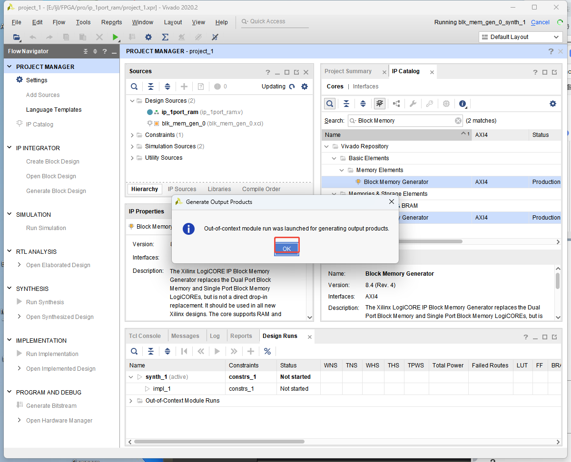The width and height of the screenshot is (571, 462).
Task: Open IP Catalog settings gear
Action: click(x=553, y=104)
